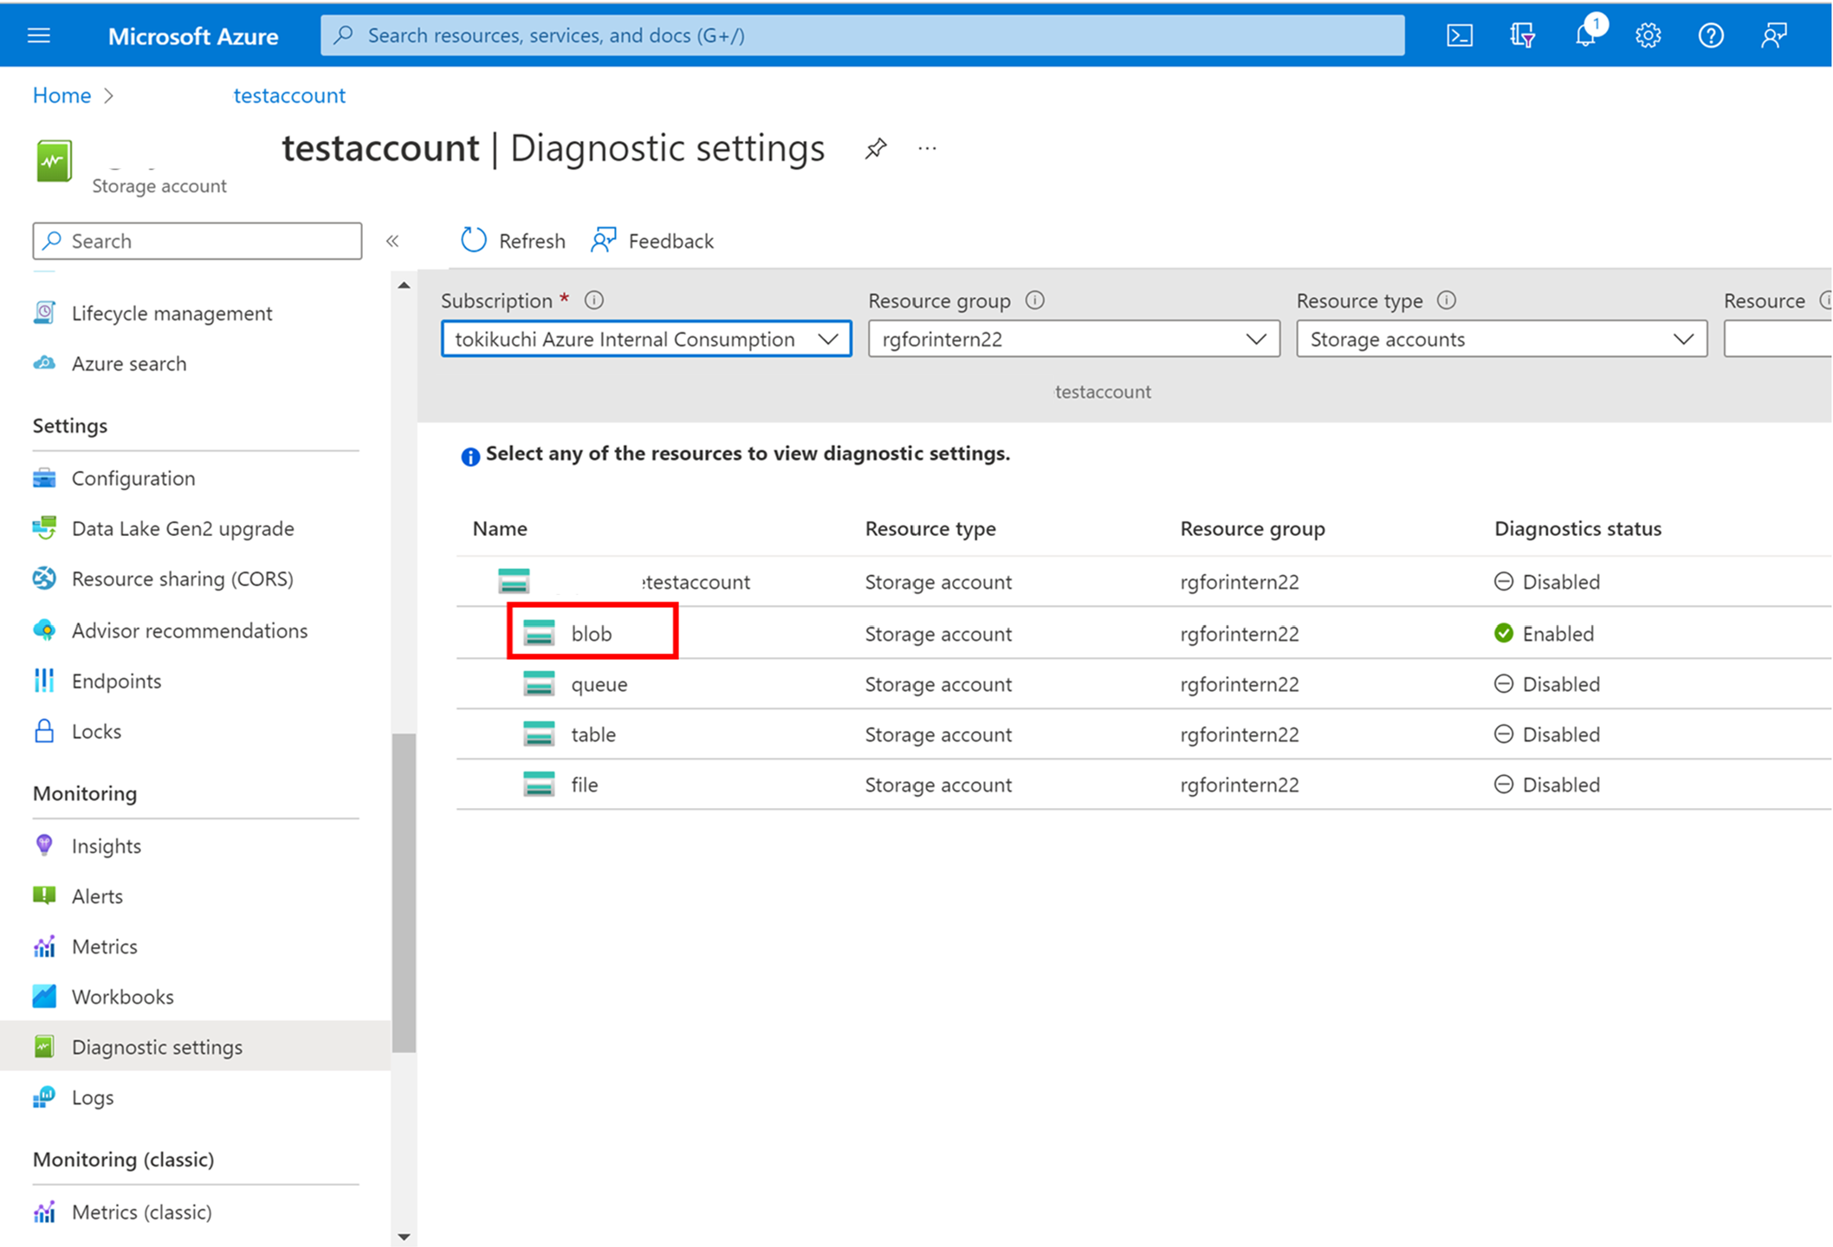
Task: Expand the Subscription dropdown
Action: click(x=645, y=339)
